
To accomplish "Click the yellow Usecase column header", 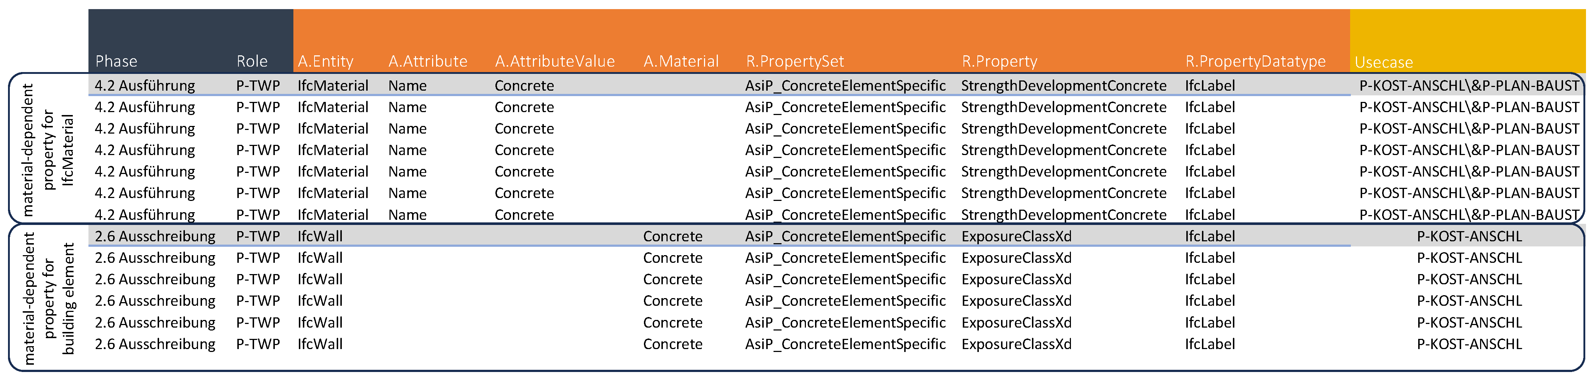I will point(1384,62).
